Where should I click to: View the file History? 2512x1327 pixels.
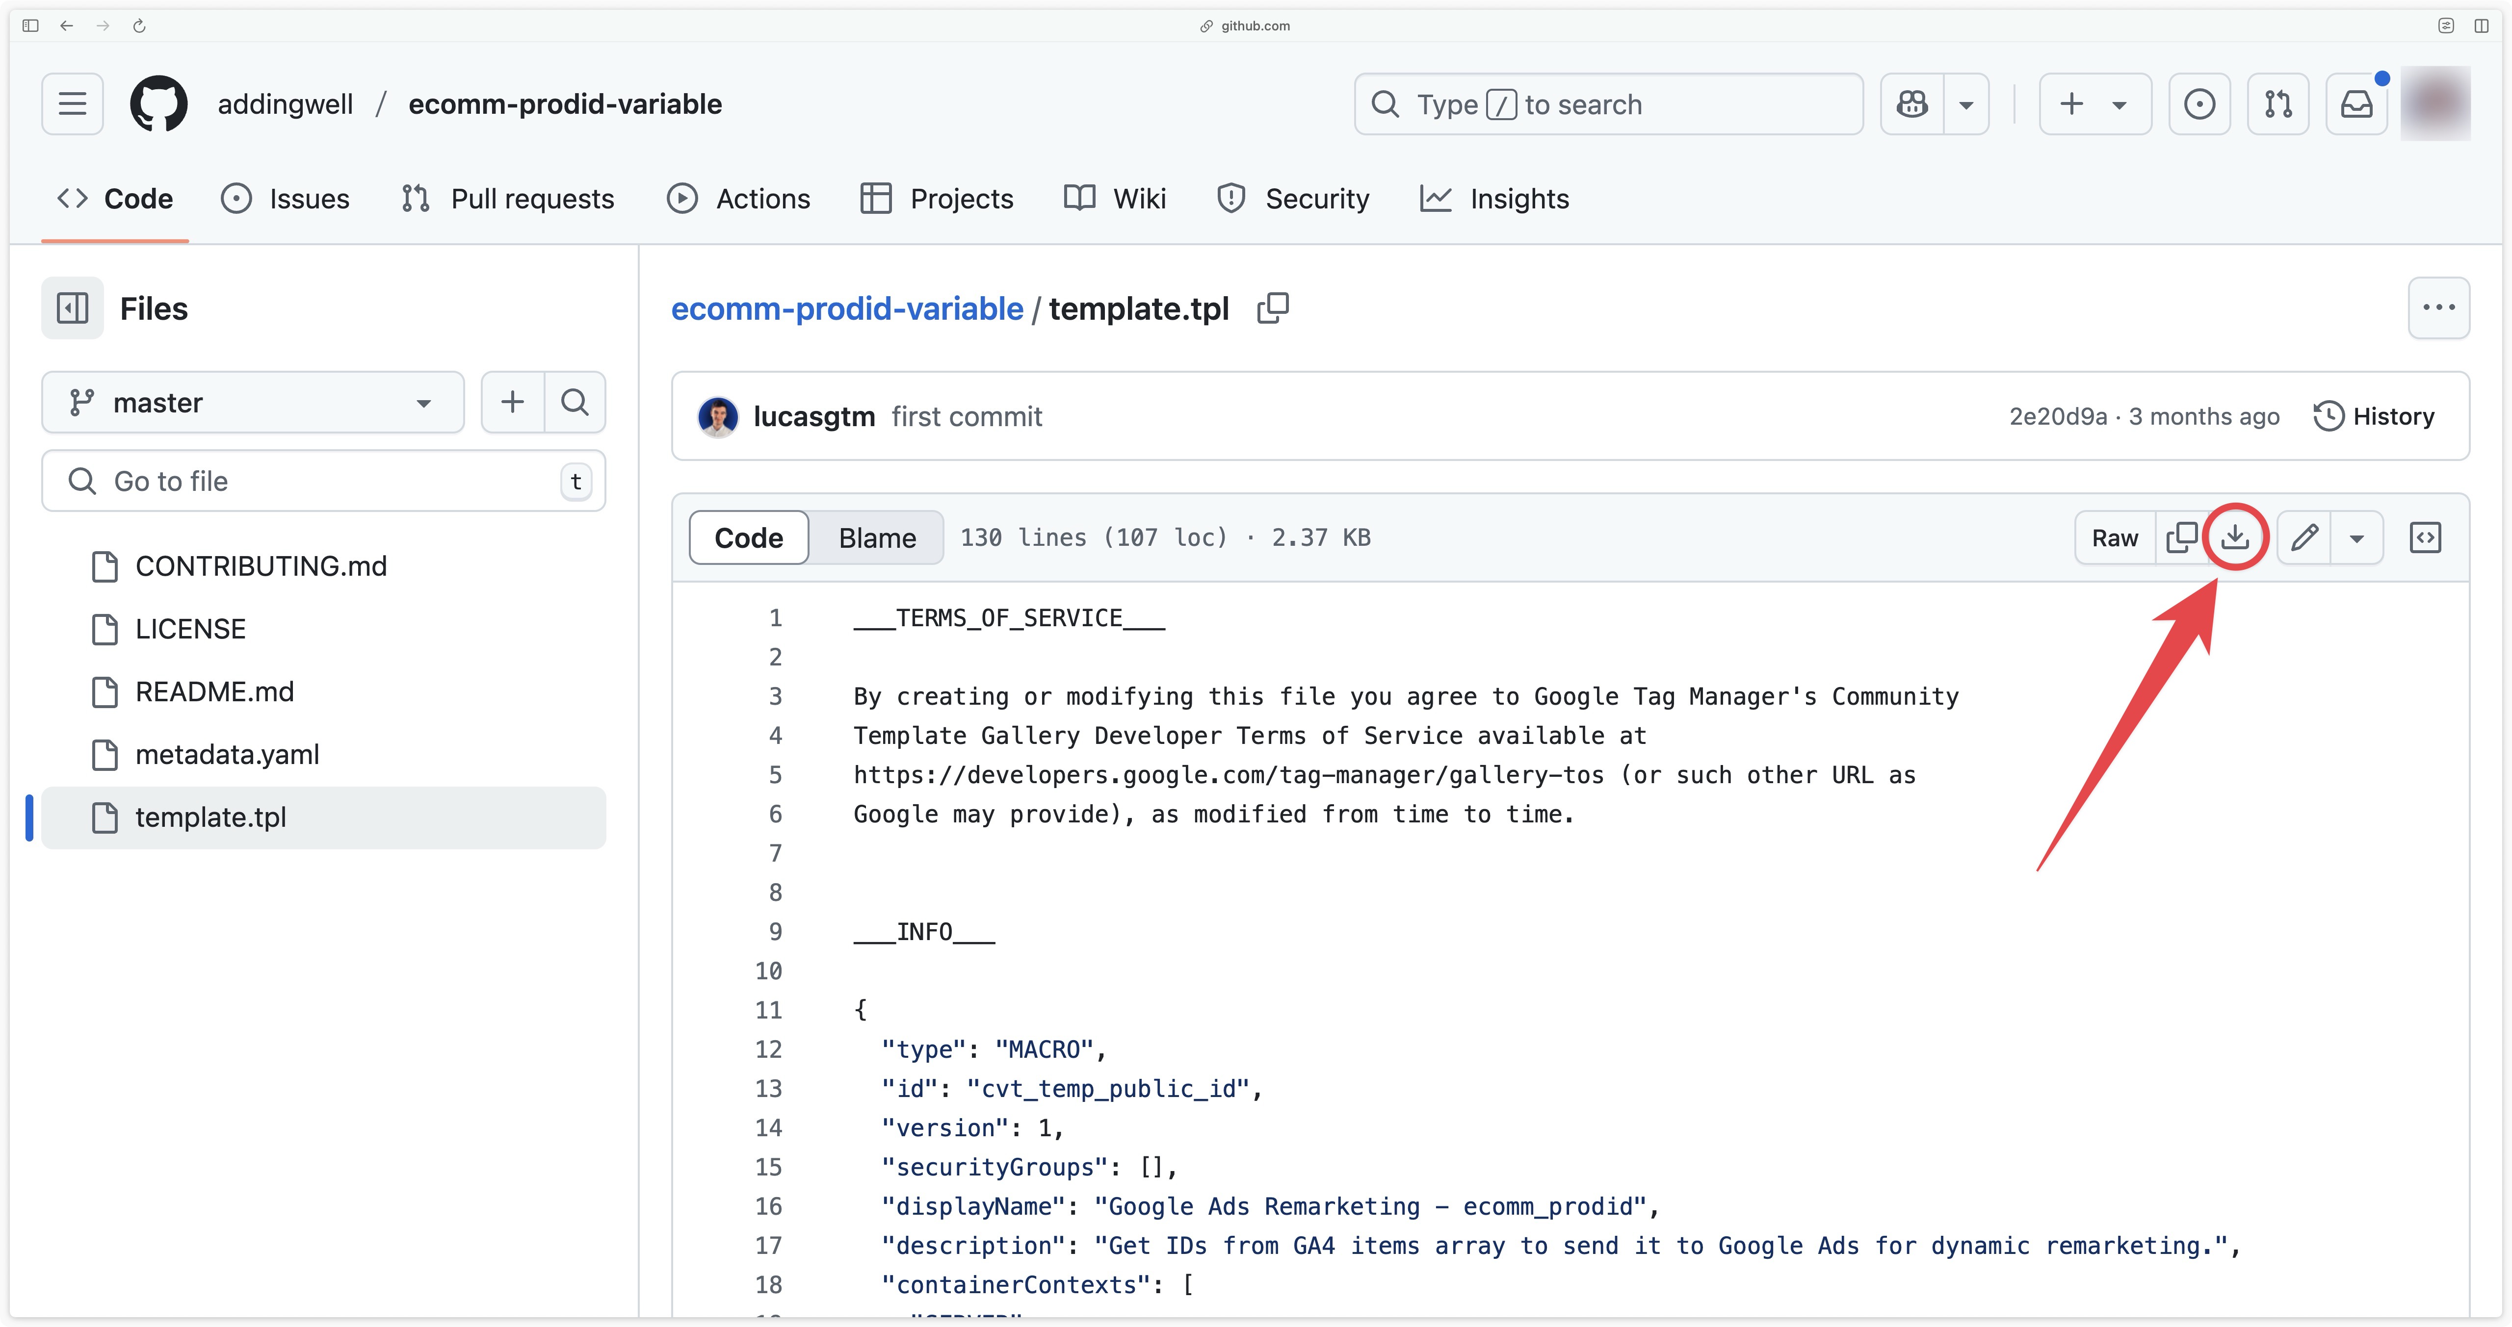[x=2374, y=416]
